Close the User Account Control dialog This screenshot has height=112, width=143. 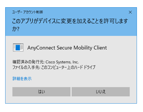130,12
